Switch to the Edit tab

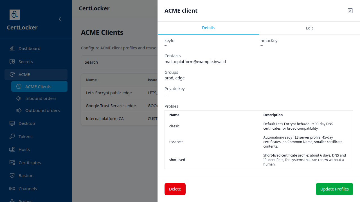click(x=309, y=28)
